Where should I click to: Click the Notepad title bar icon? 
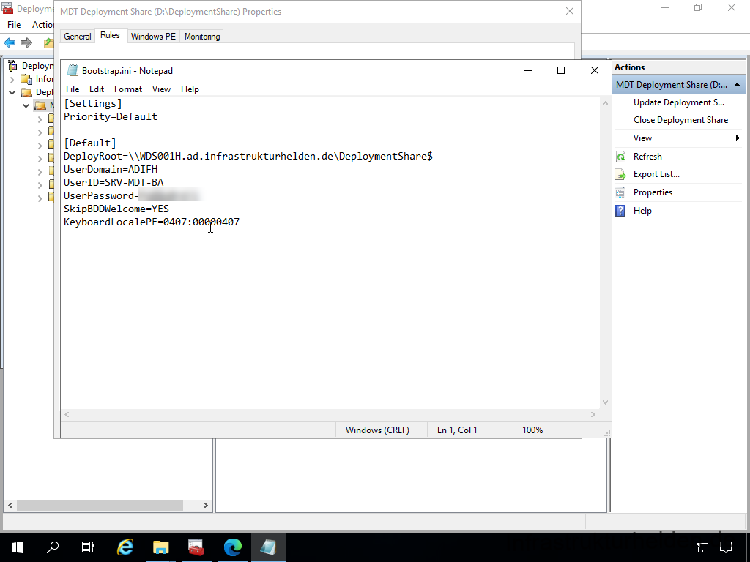[x=73, y=70]
